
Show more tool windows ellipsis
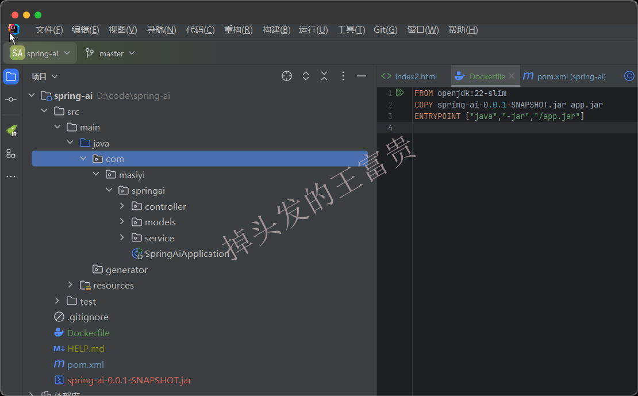[x=11, y=176]
